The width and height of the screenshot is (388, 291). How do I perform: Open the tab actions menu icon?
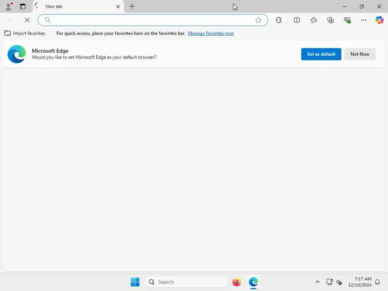tap(23, 6)
